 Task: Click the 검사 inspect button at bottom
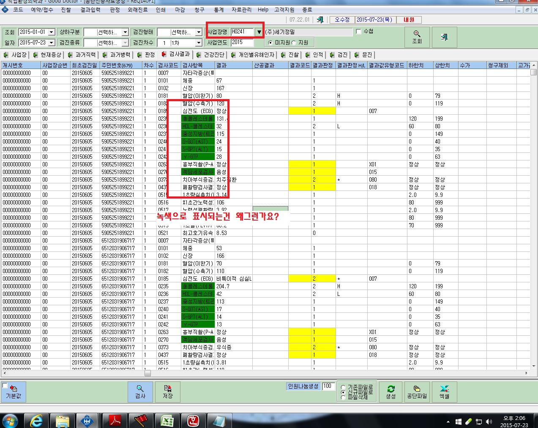point(140,392)
